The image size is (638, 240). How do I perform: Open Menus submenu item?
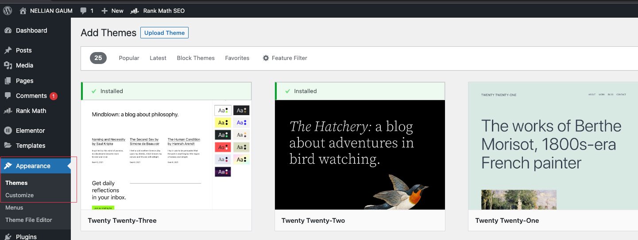pyautogui.click(x=14, y=207)
